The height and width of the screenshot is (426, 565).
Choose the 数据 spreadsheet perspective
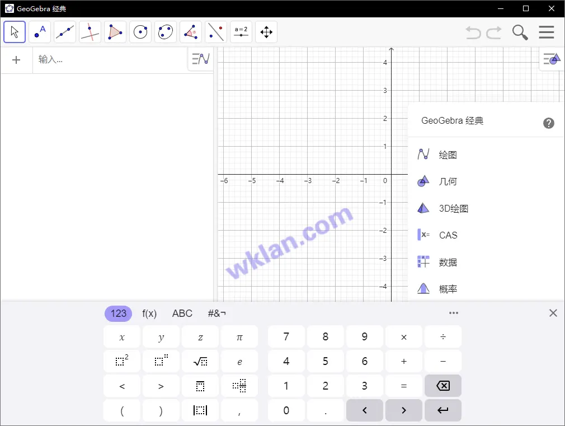point(487,262)
